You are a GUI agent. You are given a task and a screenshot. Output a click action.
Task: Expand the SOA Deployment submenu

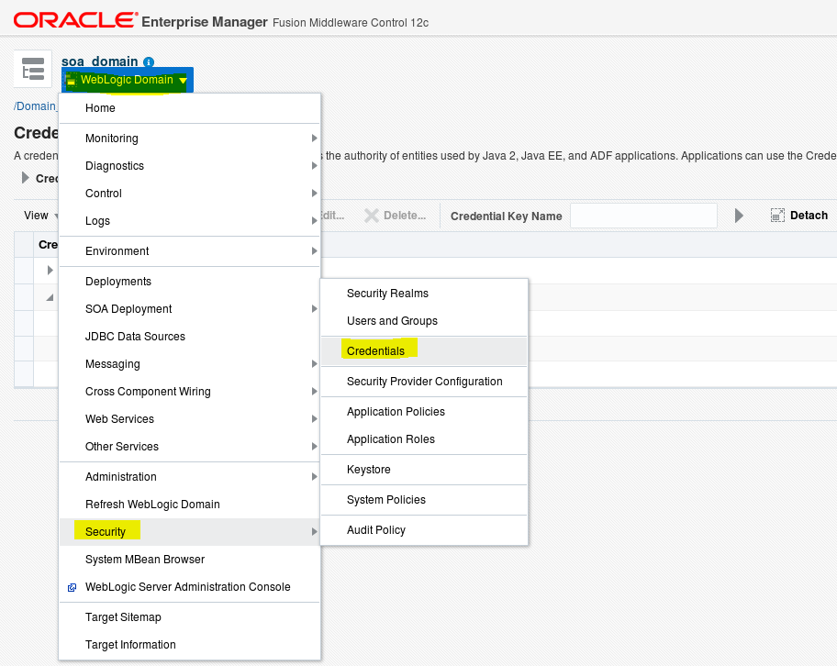click(315, 309)
